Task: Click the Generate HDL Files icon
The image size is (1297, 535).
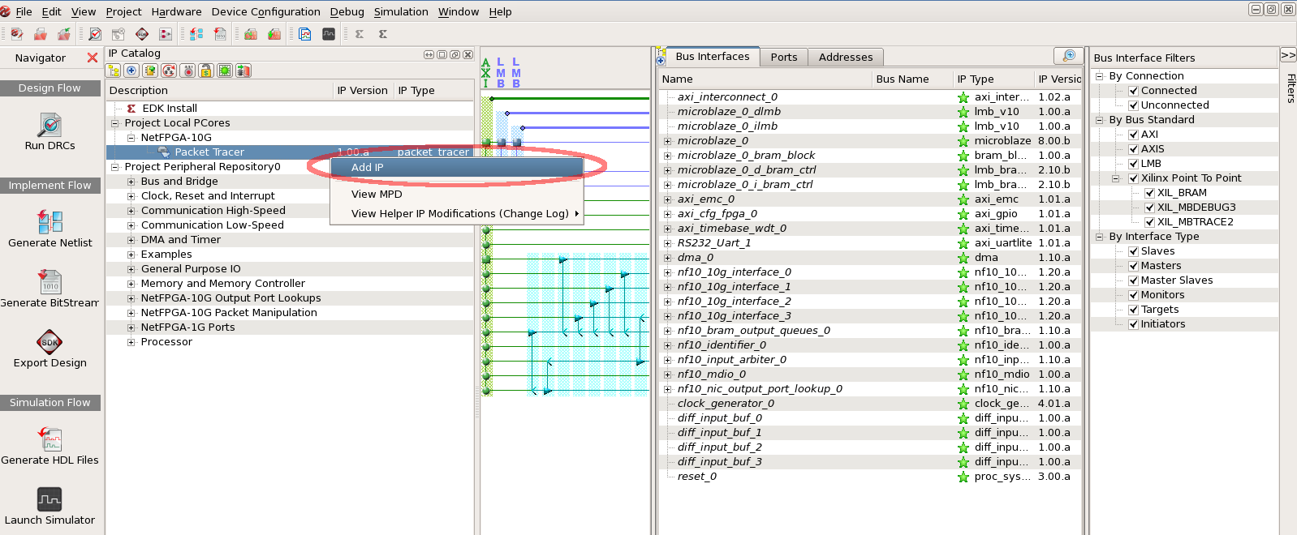Action: coord(50,439)
